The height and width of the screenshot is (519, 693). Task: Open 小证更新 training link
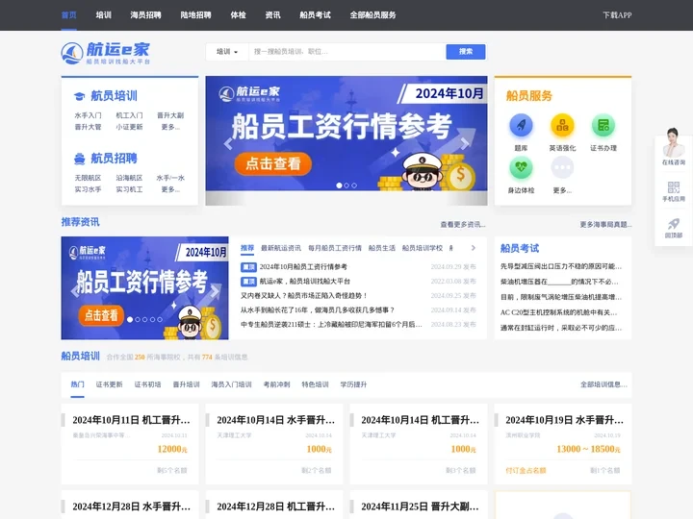pyautogui.click(x=129, y=127)
